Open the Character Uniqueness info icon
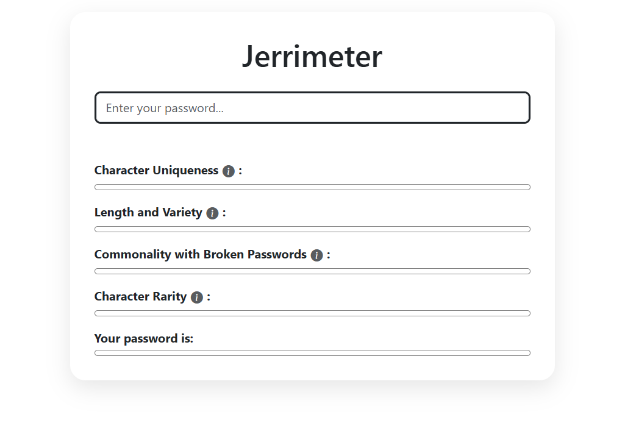Viewport: 636px width, 423px height. pos(229,171)
